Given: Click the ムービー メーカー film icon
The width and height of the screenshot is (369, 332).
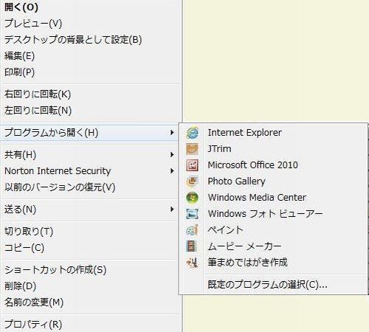Looking at the screenshot, I should (192, 246).
